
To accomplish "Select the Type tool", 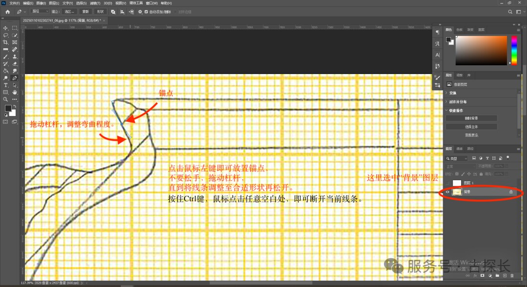I will (x=5, y=85).
